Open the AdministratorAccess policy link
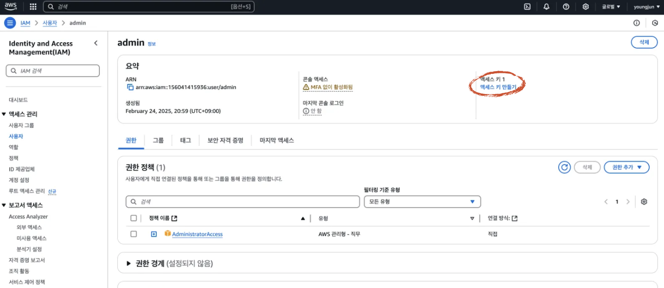 pos(197,234)
